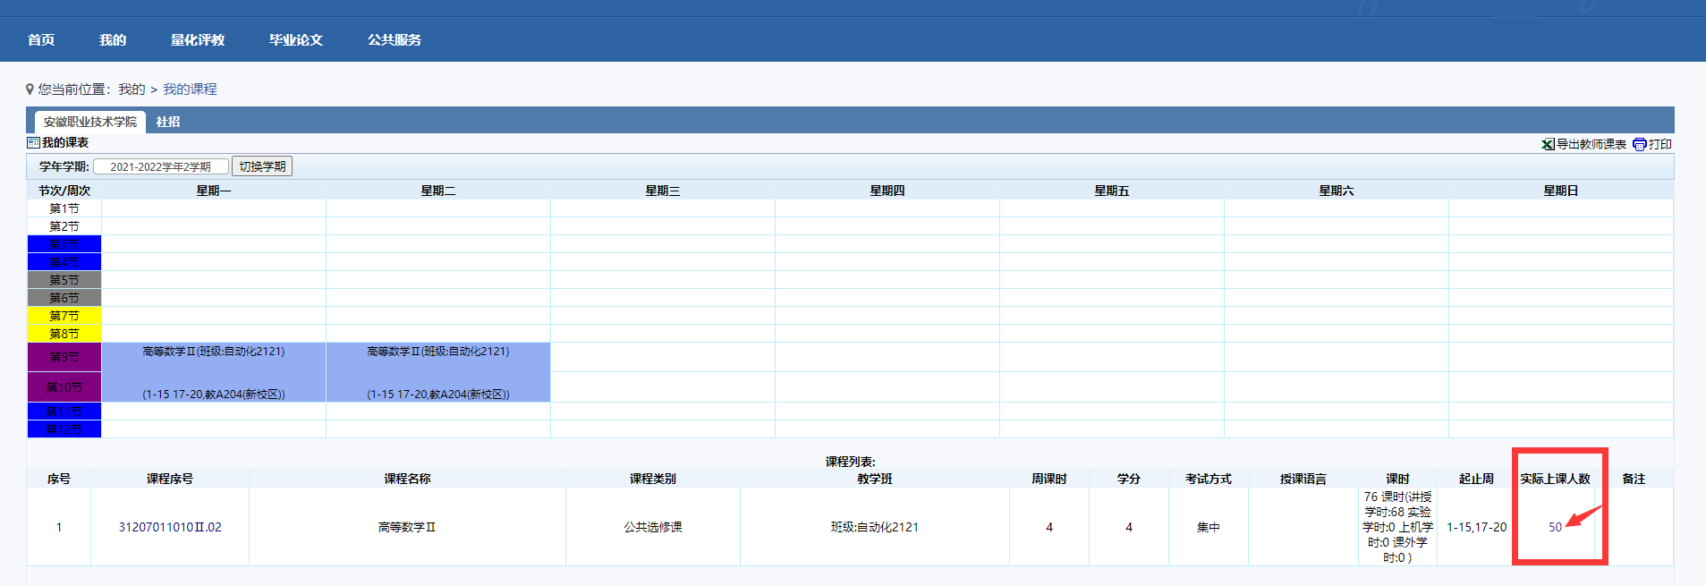Select Tuesday 高等数学II class cell
The height and width of the screenshot is (586, 1706).
coord(438,372)
